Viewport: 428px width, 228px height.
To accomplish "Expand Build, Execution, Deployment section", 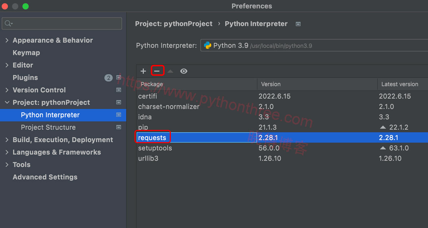I will [7, 140].
